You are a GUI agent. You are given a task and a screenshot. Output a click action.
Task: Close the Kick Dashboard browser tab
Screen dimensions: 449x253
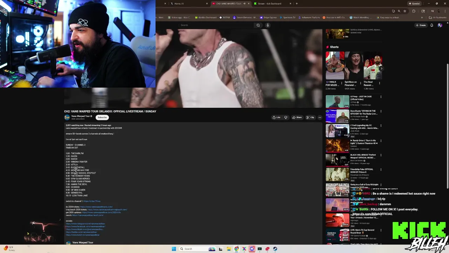click(x=290, y=4)
